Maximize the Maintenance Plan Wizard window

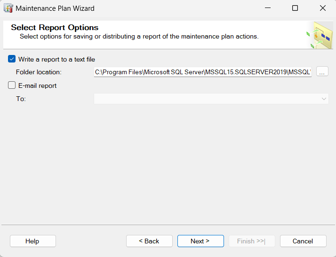tap(295, 8)
